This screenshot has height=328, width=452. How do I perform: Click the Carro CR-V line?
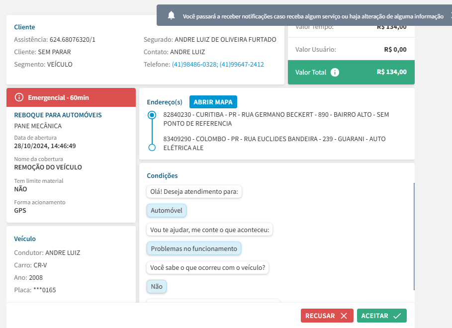tap(30, 265)
